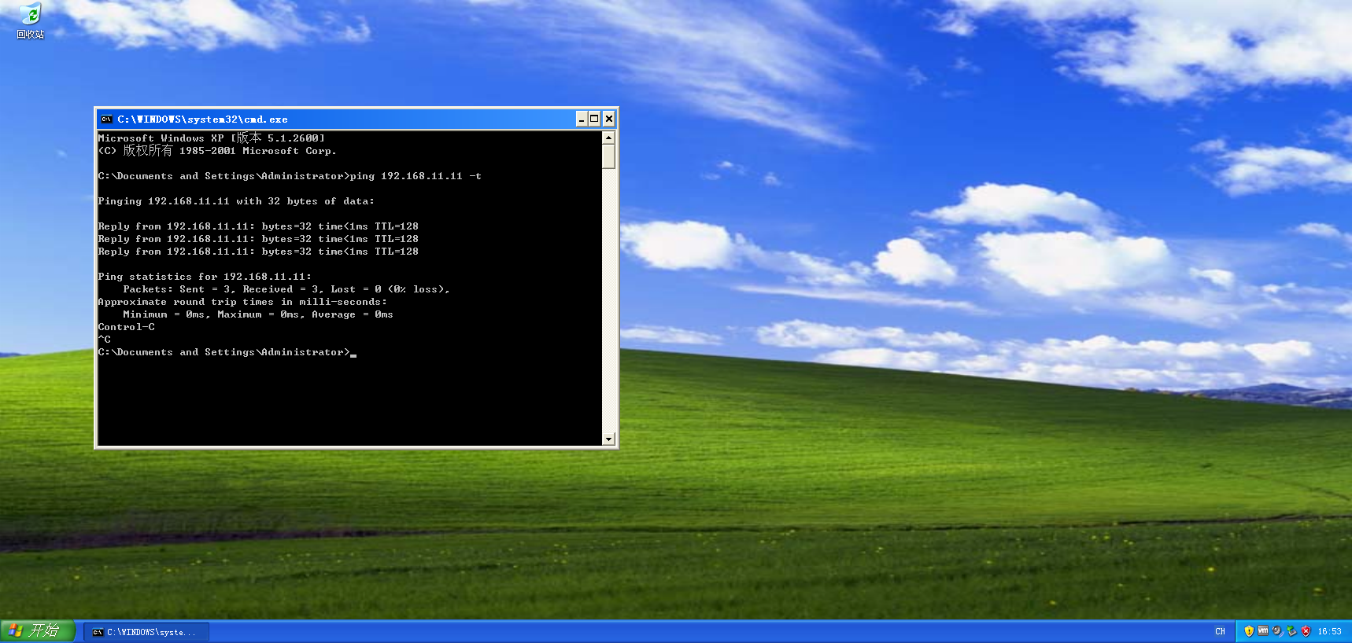Click the console scrollbar up arrow
Screen dimensions: 1352x643
pyautogui.click(x=608, y=138)
